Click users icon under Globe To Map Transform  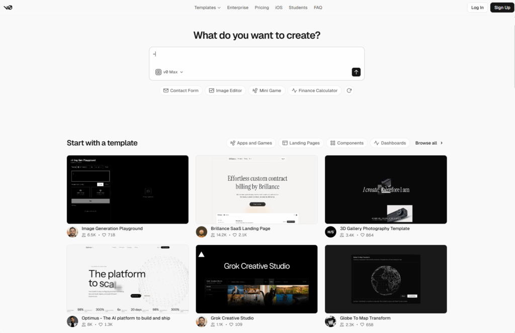coord(342,324)
